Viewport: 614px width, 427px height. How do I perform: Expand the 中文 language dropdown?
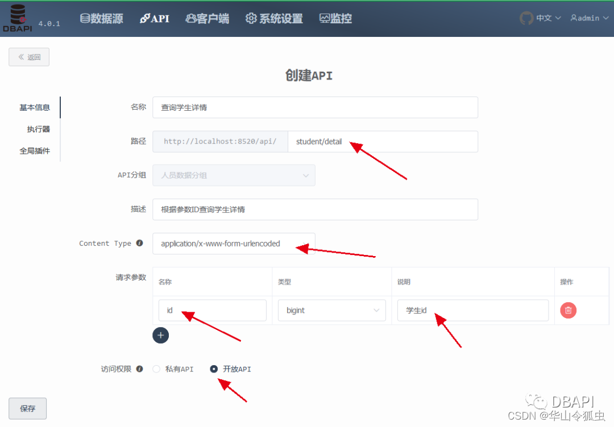(549, 18)
